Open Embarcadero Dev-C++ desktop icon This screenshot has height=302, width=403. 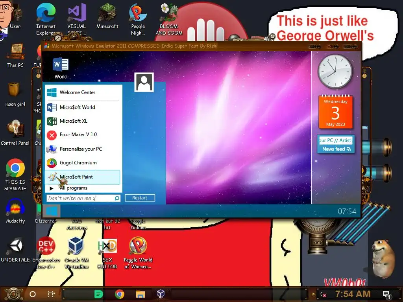tap(46, 253)
